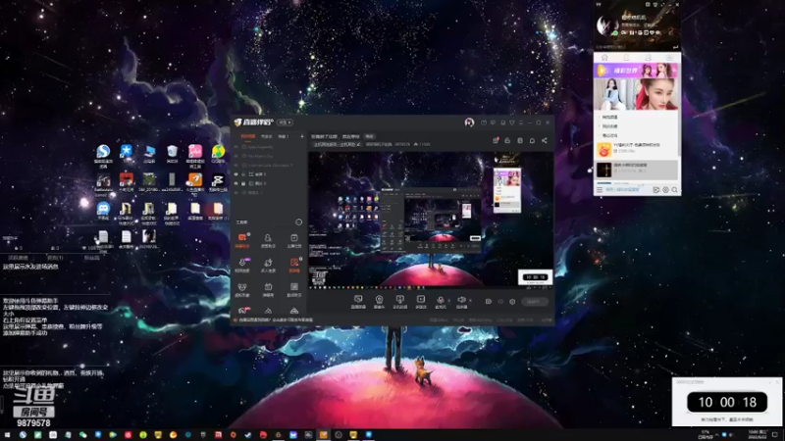Click the Windows Start button on taskbar

coord(7,435)
